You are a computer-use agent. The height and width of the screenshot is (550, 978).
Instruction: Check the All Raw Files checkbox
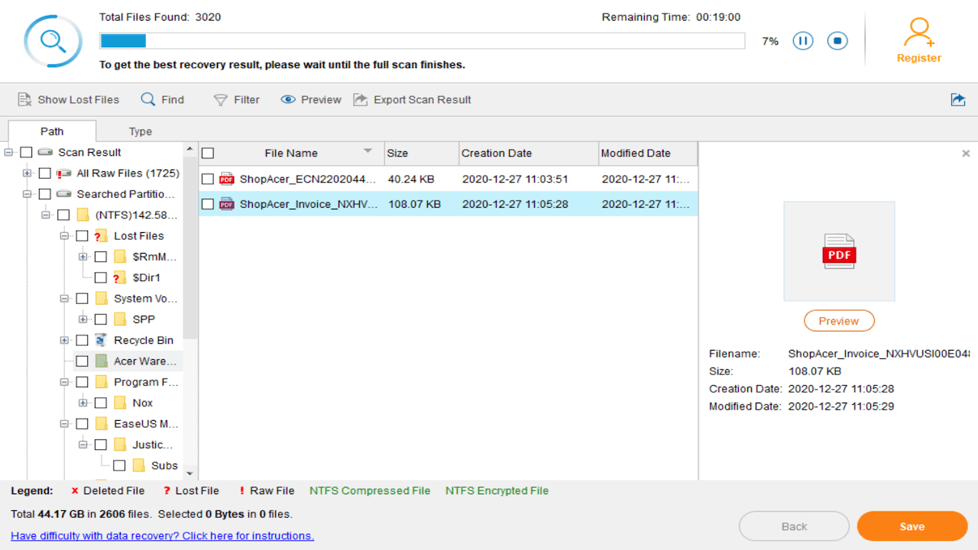point(44,173)
